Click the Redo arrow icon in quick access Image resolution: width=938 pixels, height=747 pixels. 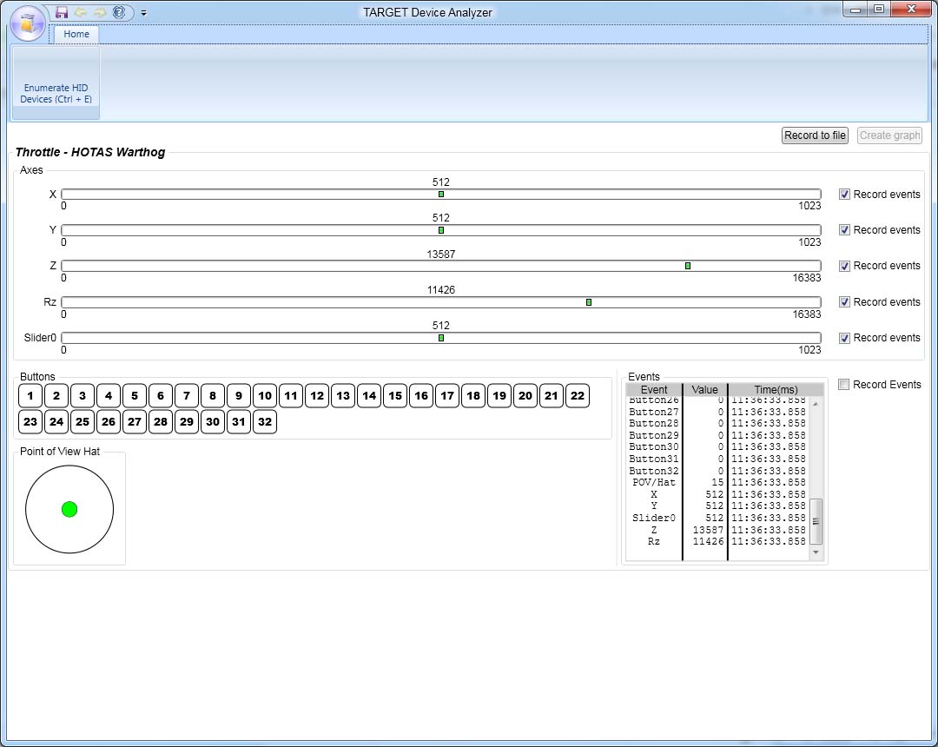100,12
